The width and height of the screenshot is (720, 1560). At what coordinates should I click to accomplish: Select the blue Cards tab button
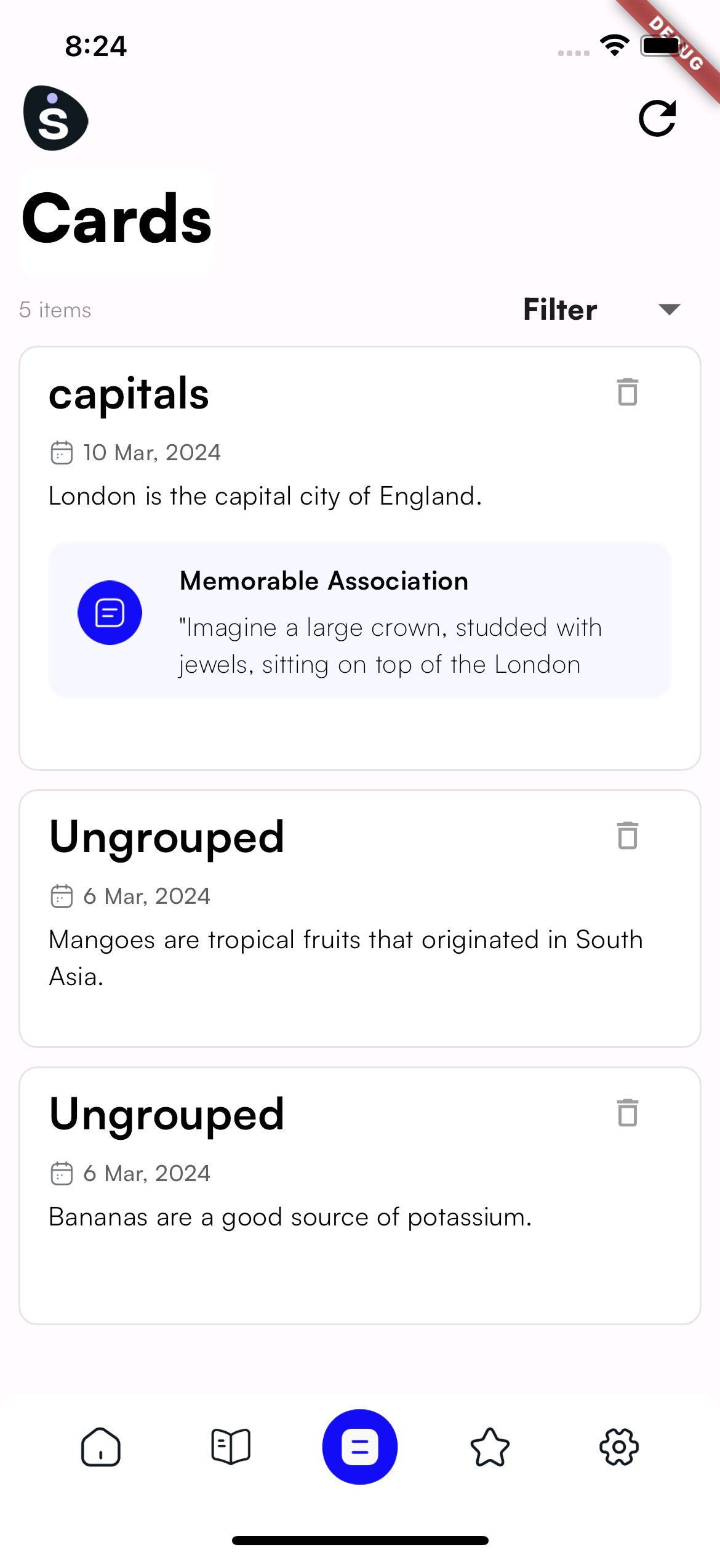(x=360, y=1447)
